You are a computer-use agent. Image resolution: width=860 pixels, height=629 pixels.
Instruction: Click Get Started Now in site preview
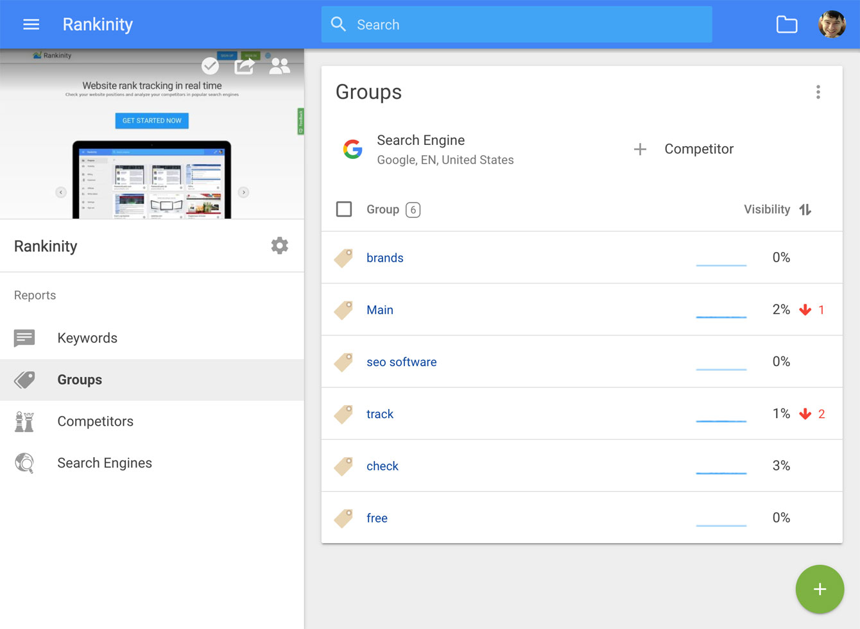coord(152,121)
